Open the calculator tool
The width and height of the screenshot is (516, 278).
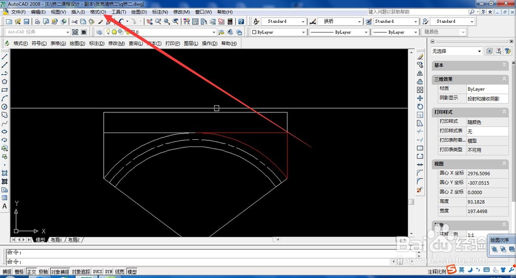tap(230, 21)
